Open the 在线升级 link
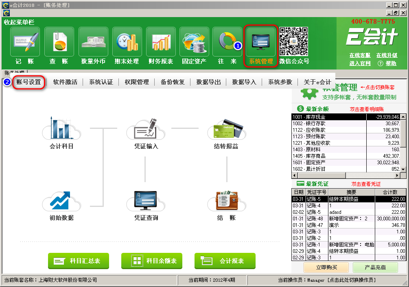 pos(387,55)
